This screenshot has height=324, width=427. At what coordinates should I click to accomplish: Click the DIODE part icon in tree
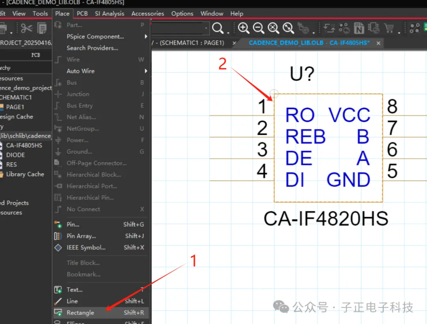pyautogui.click(x=1, y=155)
